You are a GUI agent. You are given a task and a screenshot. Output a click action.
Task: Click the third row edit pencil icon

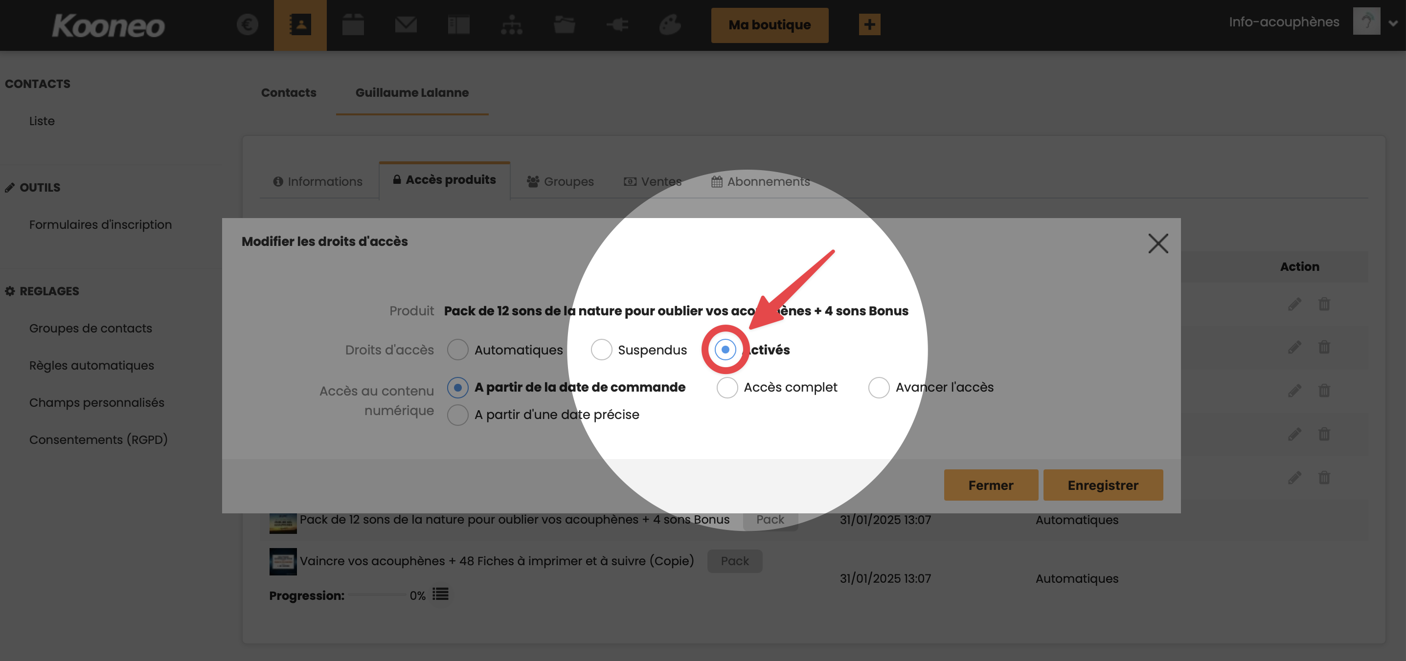tap(1294, 391)
